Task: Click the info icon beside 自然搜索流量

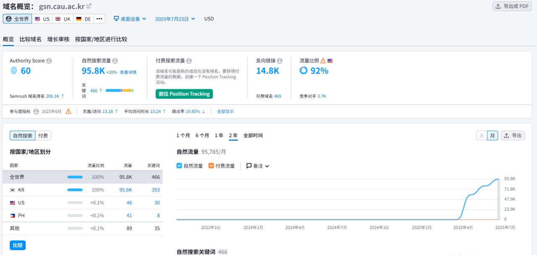Action: click(x=115, y=61)
